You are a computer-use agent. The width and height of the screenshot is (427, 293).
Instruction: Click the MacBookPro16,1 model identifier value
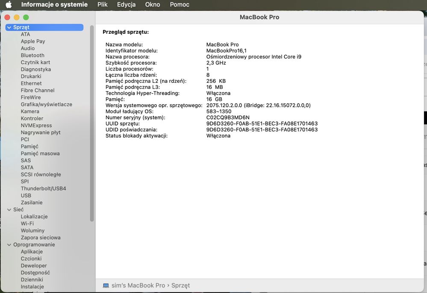tap(226, 50)
